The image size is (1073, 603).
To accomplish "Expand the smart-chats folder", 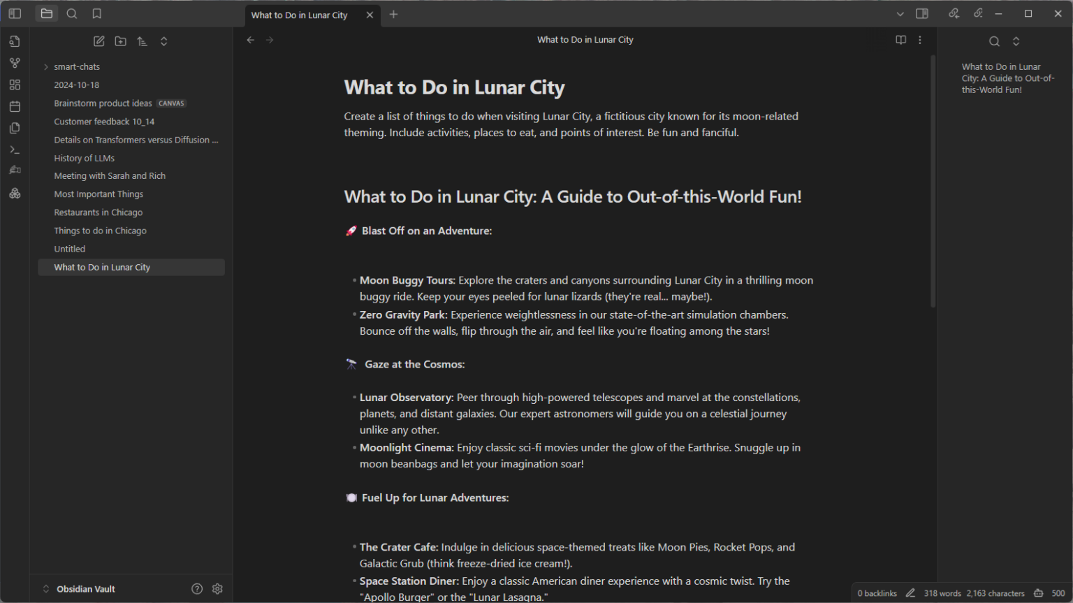I will (46, 67).
